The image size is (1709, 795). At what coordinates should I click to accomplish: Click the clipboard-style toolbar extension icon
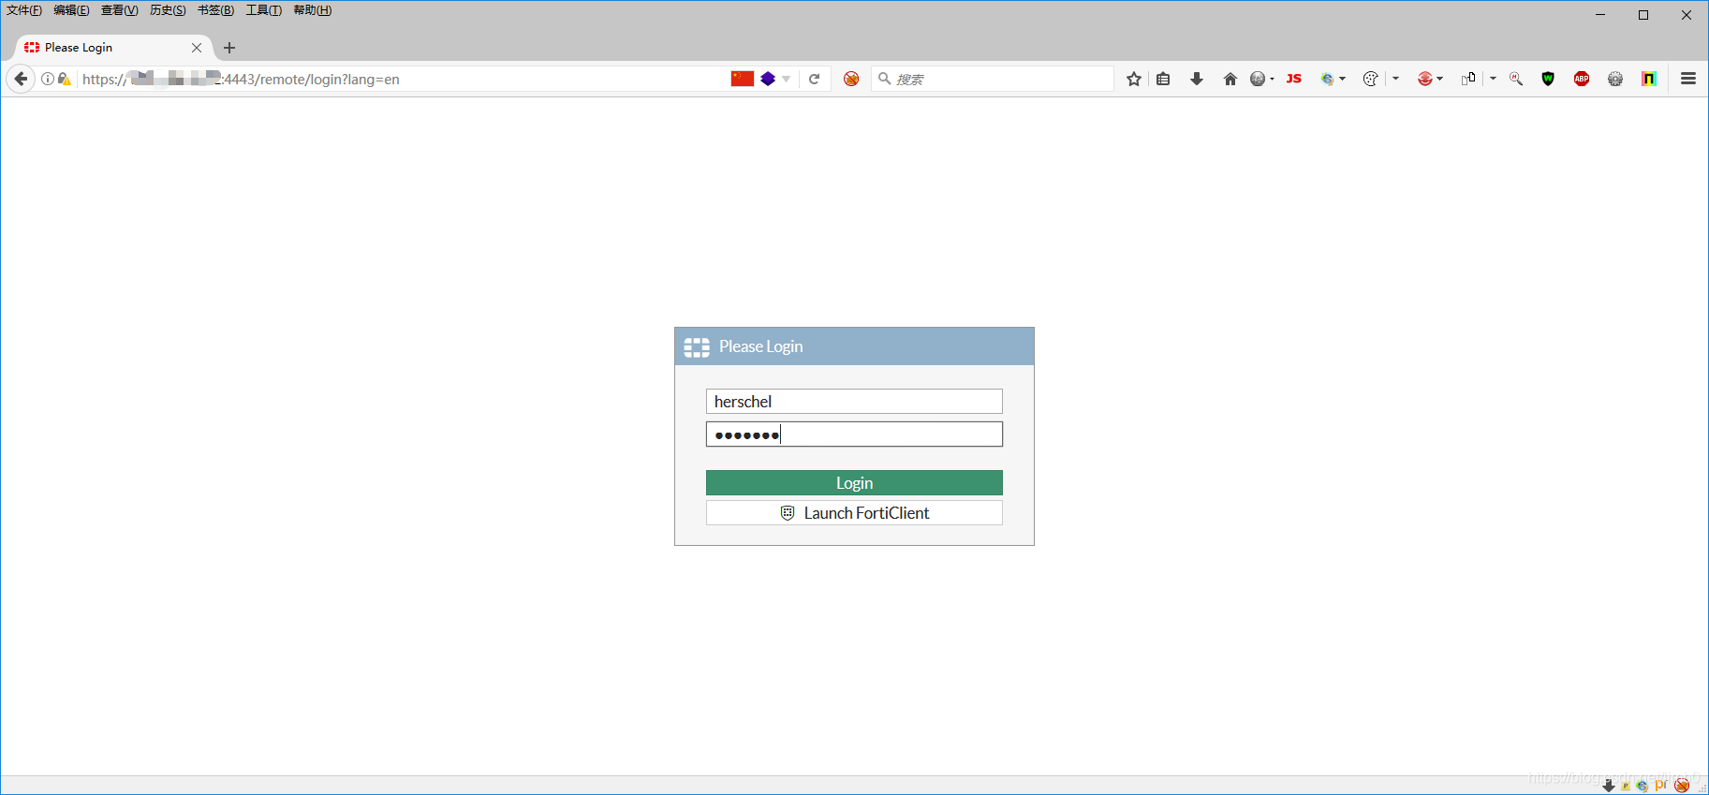1468,79
